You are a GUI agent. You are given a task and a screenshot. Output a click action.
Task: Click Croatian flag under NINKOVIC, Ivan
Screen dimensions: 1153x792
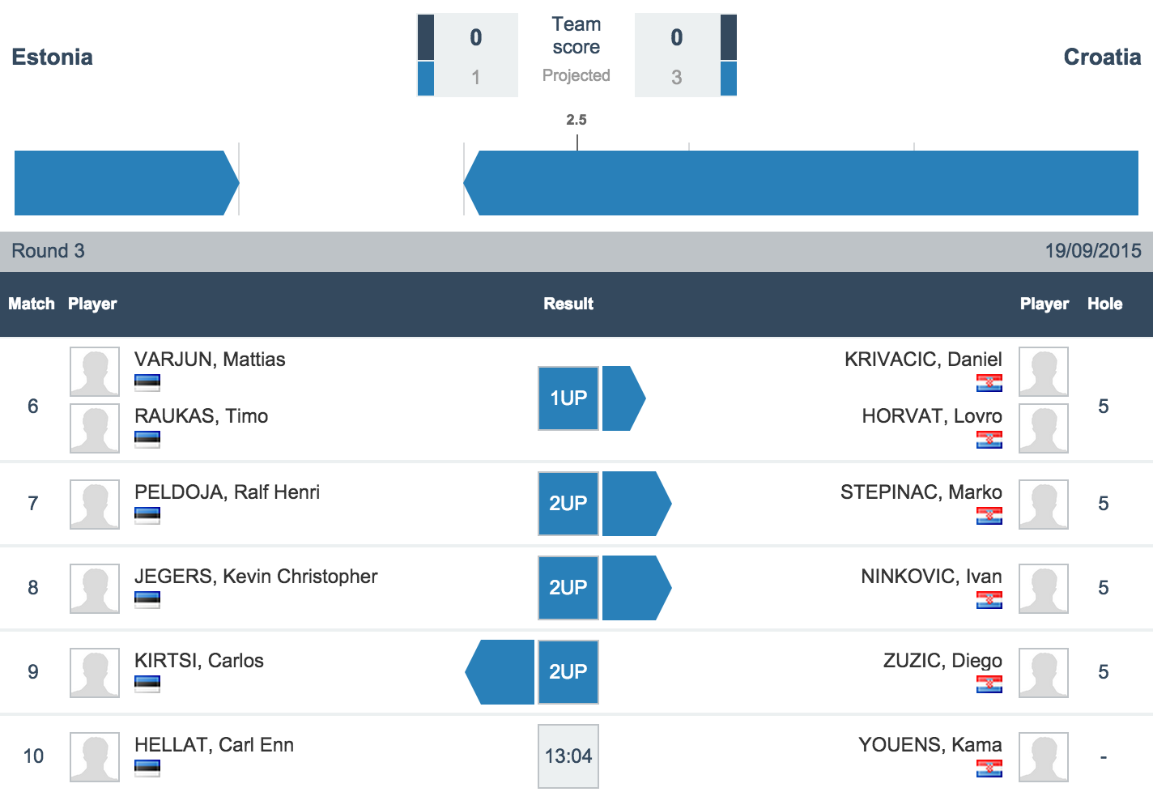989,600
